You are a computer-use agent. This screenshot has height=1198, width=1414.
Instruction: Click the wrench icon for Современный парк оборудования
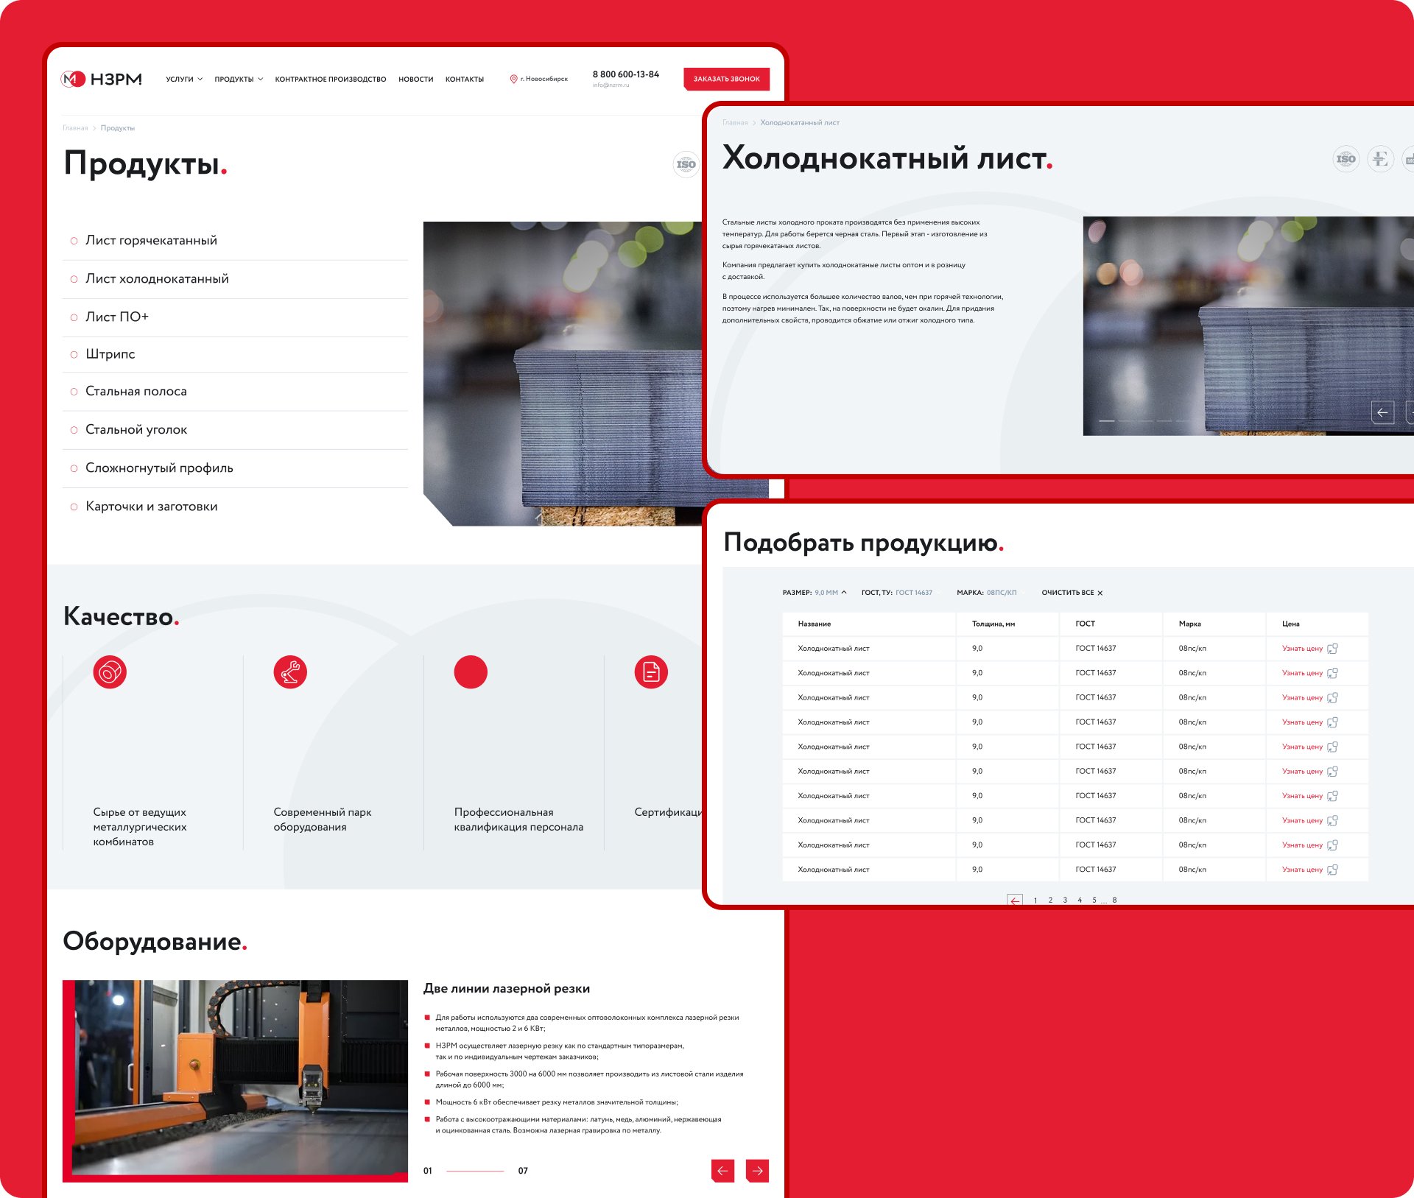pos(290,672)
